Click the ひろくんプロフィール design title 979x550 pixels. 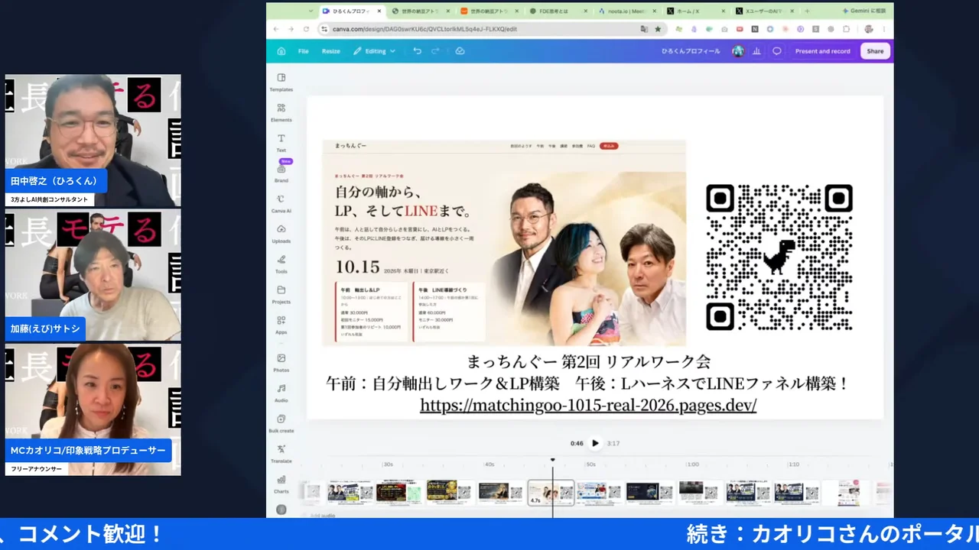pos(691,51)
